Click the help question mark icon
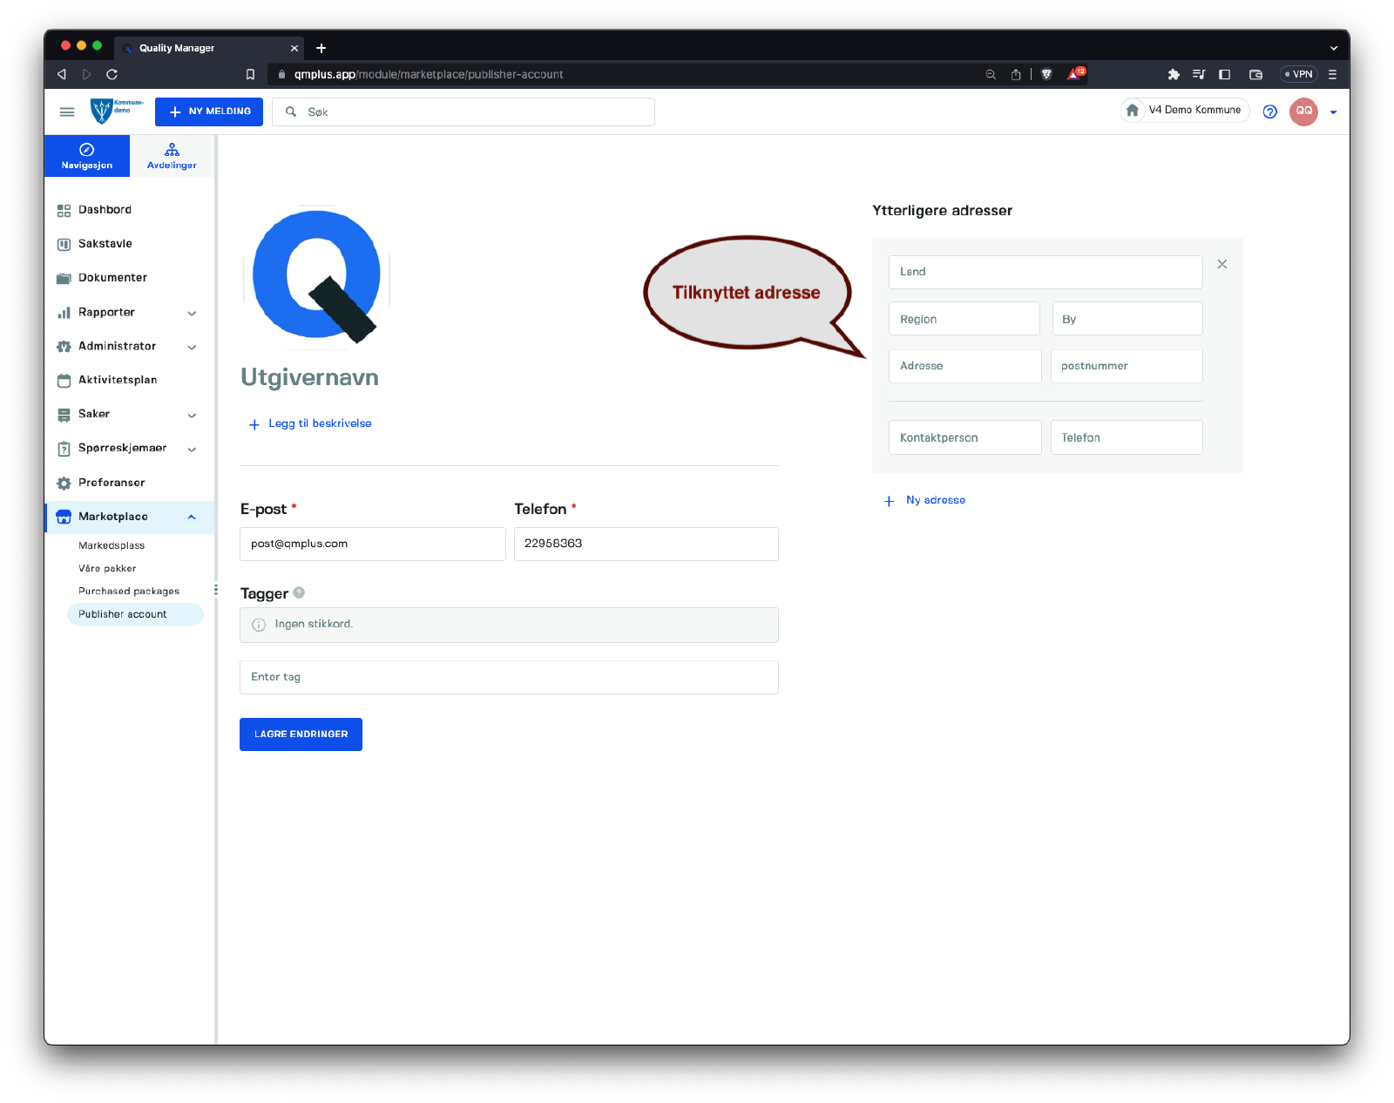The width and height of the screenshot is (1394, 1103). 1269,112
